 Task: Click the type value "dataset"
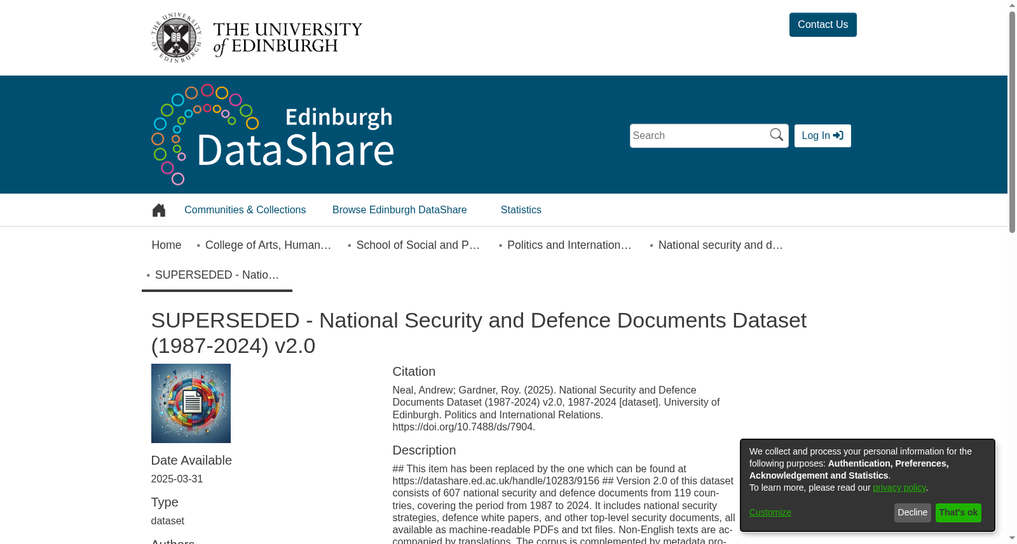[x=167, y=521]
